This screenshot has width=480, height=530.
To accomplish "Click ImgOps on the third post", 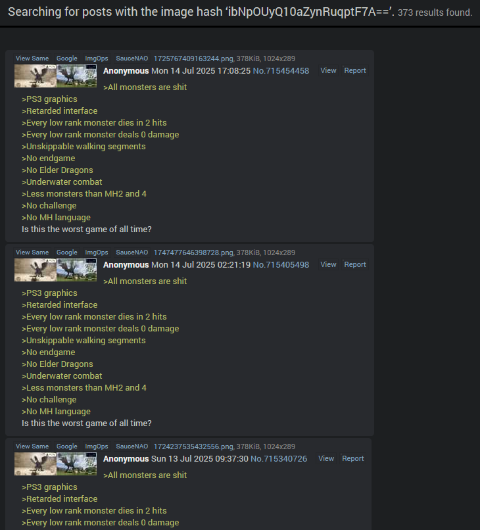I will coord(97,446).
